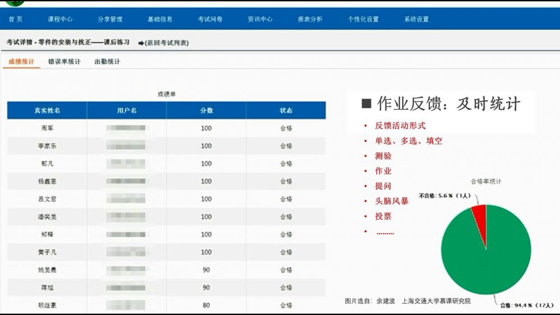Select the 成绩统计 tab
The width and height of the screenshot is (560, 315).
[x=21, y=62]
